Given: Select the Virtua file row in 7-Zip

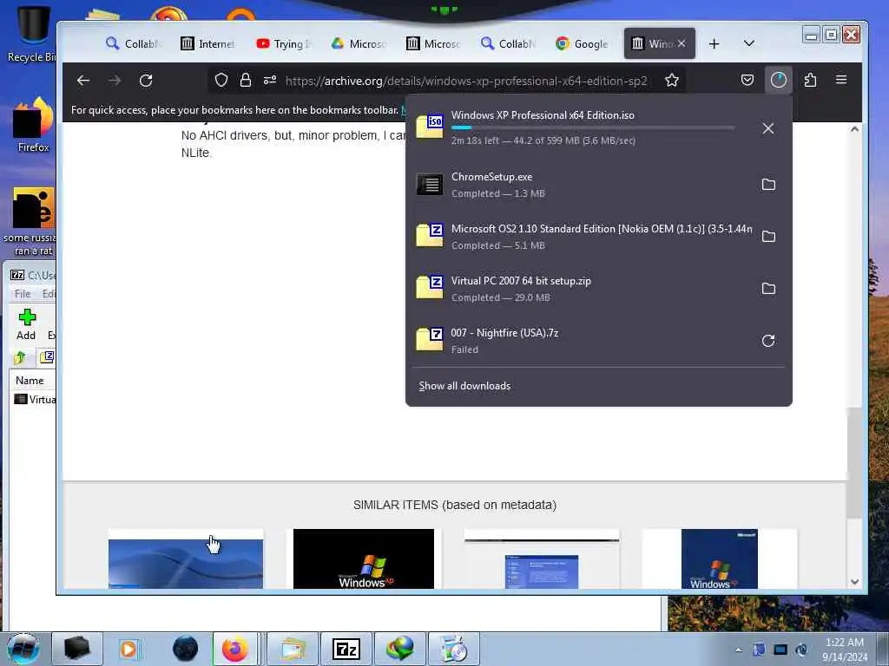Looking at the screenshot, I should [35, 399].
